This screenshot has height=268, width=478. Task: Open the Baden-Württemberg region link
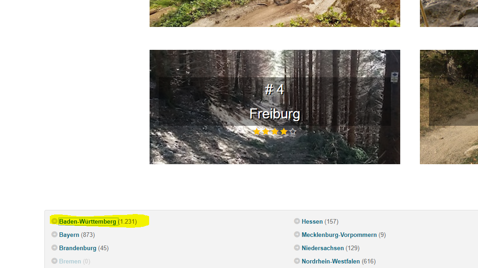(x=87, y=222)
